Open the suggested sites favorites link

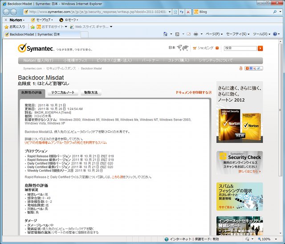point(52,27)
